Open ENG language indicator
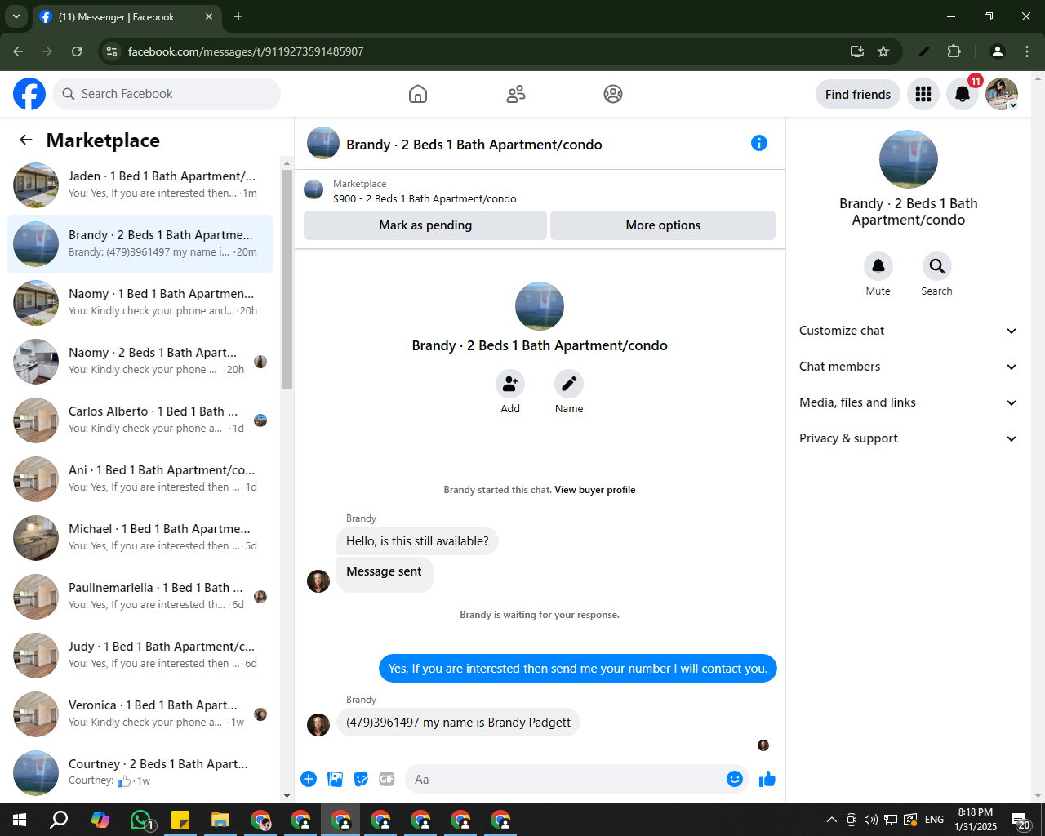The width and height of the screenshot is (1045, 836). (935, 820)
